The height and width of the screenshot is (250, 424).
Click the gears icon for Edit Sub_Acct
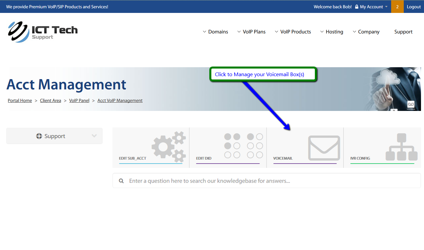(x=169, y=147)
